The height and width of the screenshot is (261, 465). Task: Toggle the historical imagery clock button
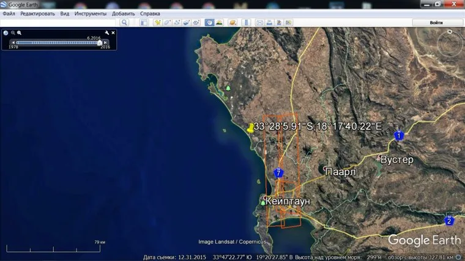209,23
